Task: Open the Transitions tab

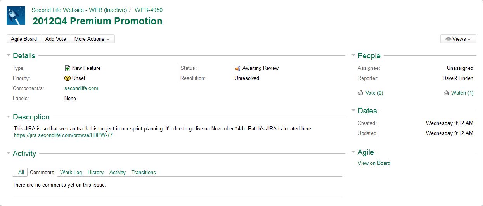Action: (x=144, y=173)
